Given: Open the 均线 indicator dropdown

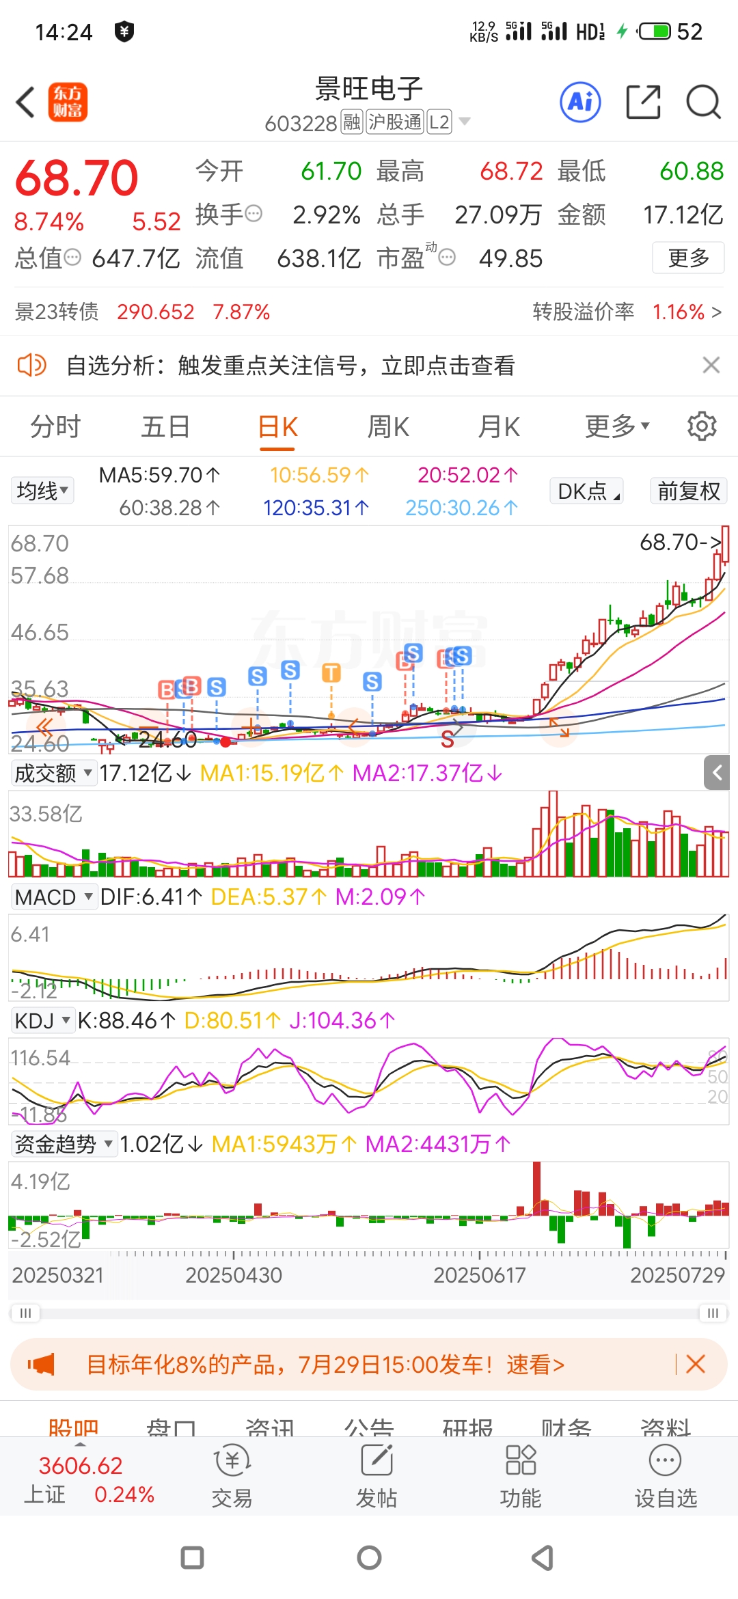Looking at the screenshot, I should pos(42,491).
